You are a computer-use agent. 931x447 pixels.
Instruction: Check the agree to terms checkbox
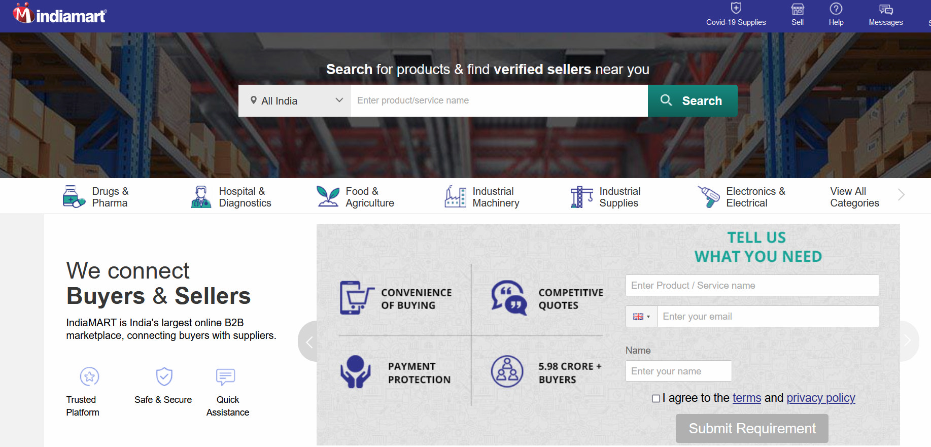pyautogui.click(x=656, y=399)
